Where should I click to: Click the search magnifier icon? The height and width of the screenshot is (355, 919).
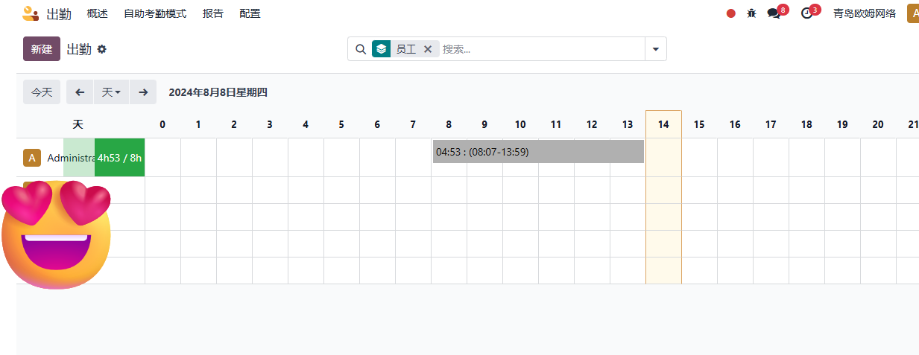click(361, 49)
